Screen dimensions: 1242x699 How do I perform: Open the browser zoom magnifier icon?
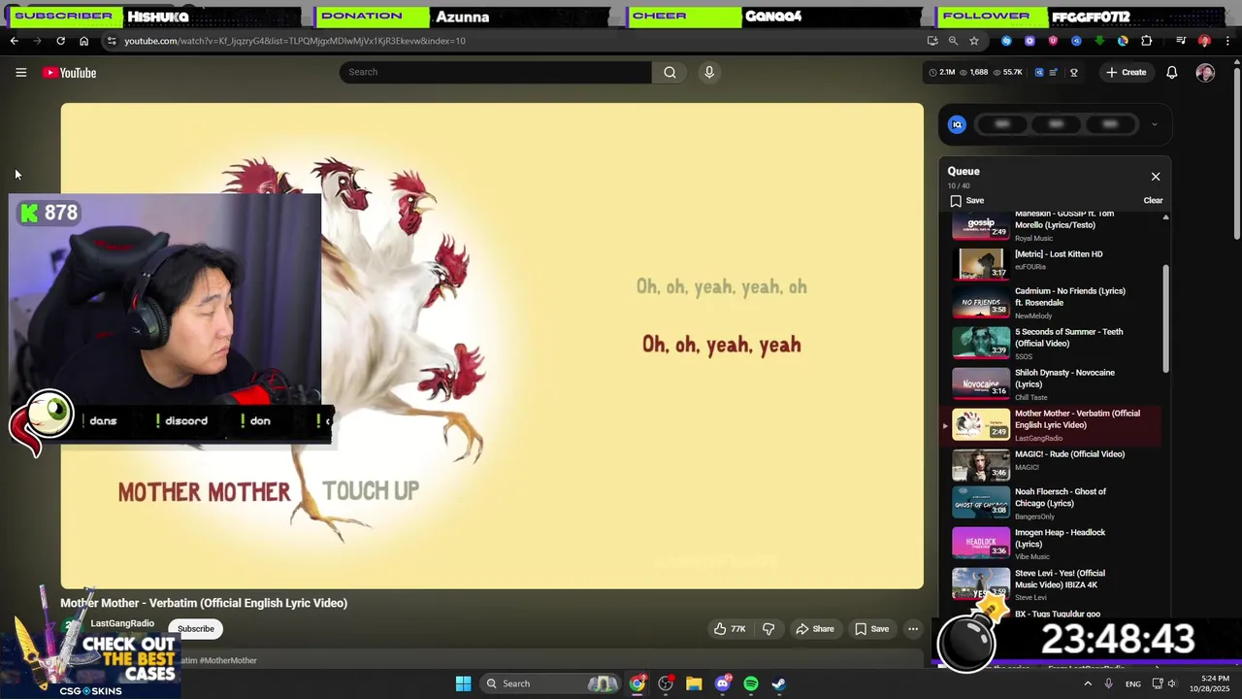953,41
